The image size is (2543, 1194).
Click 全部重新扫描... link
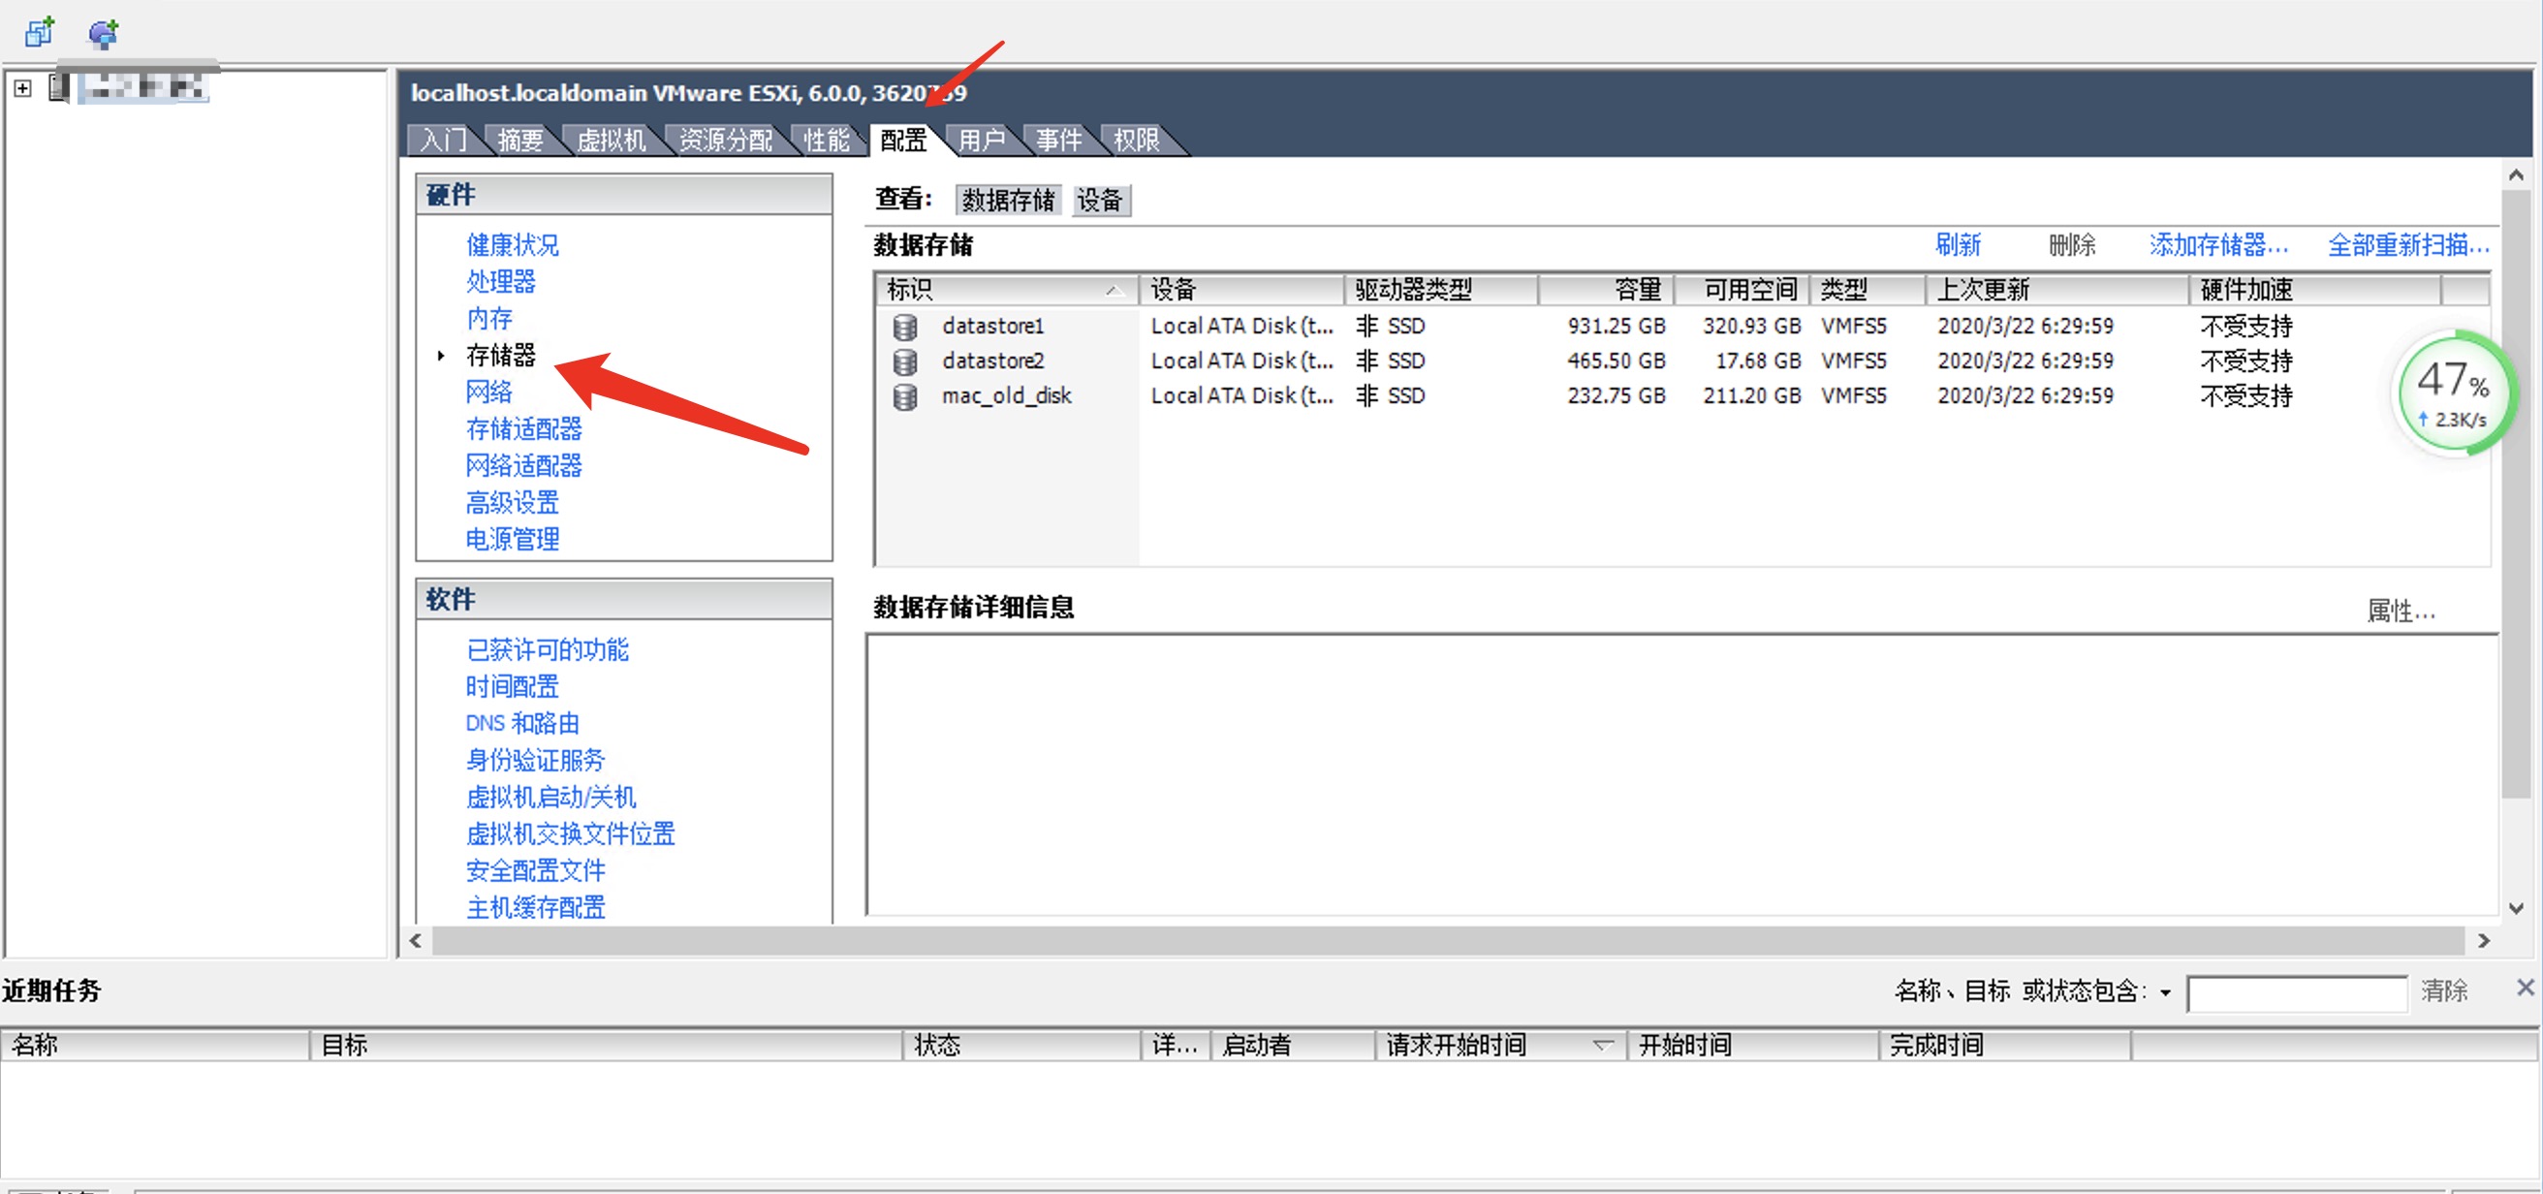pyautogui.click(x=2407, y=245)
